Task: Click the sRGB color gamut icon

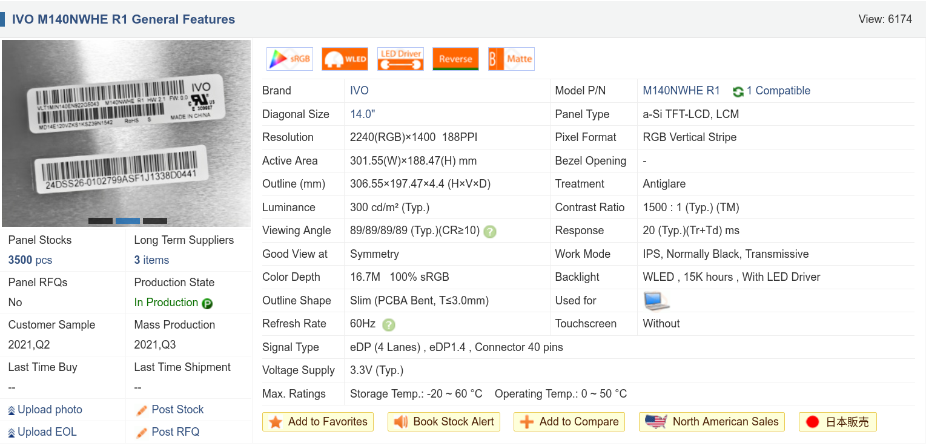Action: tap(289, 59)
